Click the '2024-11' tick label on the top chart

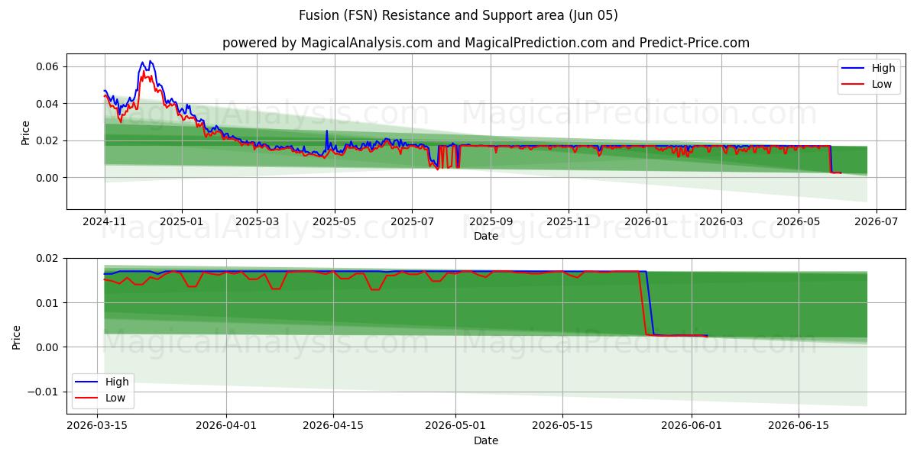[x=105, y=221]
